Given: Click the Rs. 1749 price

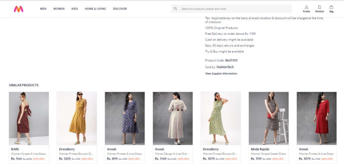Looking at the screenshot, I should (x=161, y=159).
